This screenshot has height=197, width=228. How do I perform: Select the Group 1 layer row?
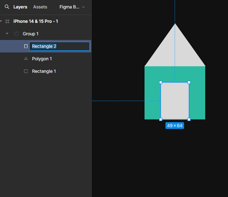[x=46, y=34]
